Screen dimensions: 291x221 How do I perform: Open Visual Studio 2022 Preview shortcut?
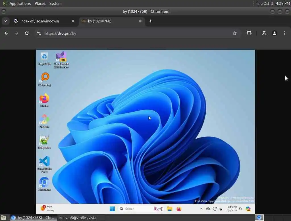pos(61,60)
